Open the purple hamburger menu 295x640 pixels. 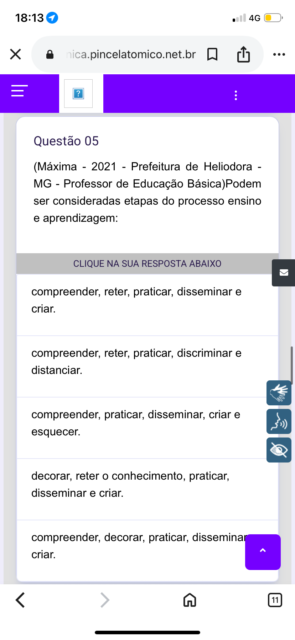pos(19,91)
